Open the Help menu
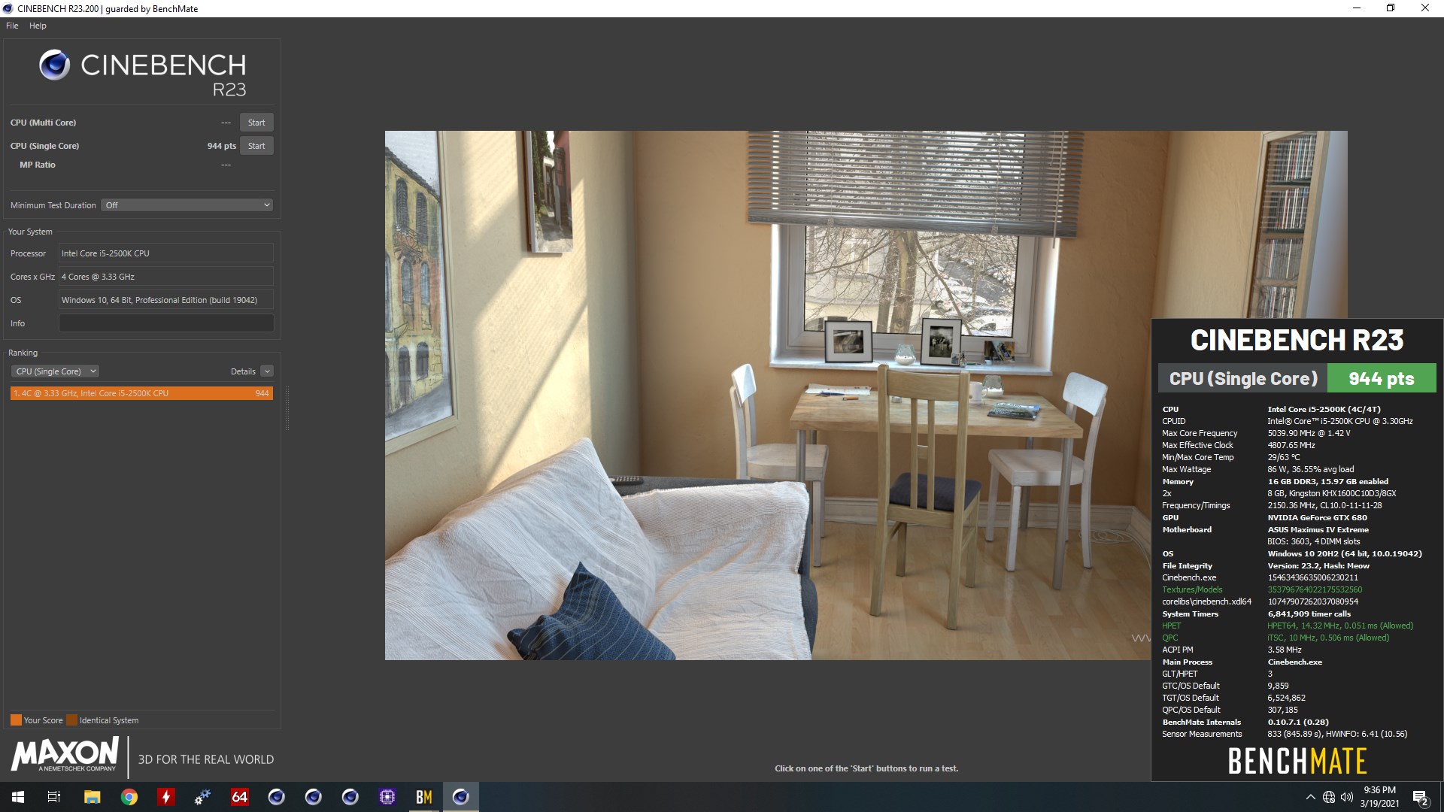The image size is (1444, 812). click(38, 26)
